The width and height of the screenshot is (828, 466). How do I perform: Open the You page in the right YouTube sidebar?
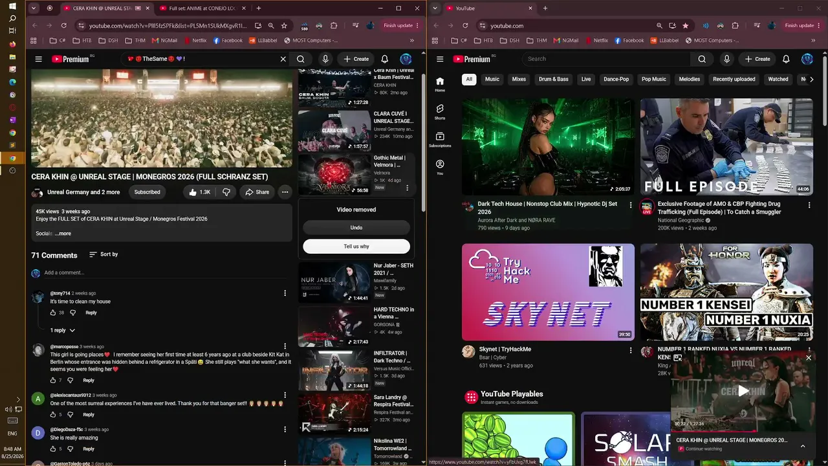pyautogui.click(x=440, y=168)
